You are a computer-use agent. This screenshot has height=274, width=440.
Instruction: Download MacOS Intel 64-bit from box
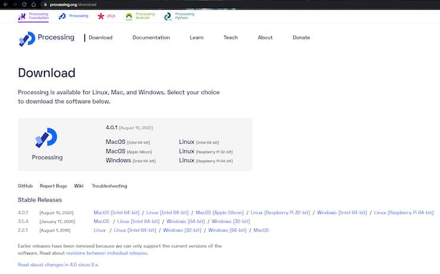(x=128, y=142)
